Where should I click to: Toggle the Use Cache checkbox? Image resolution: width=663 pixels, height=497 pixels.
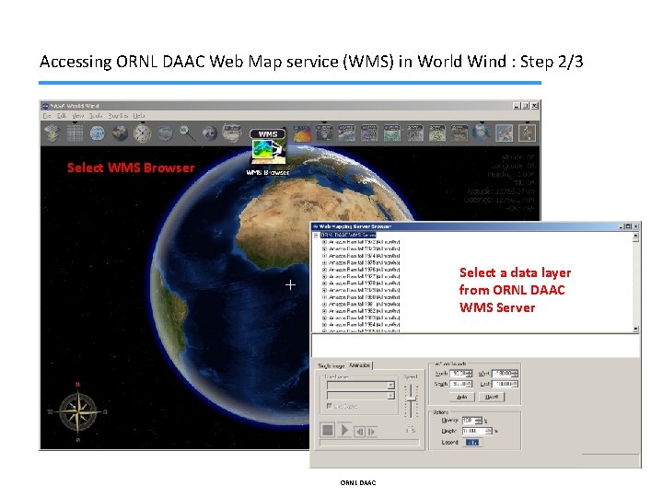click(x=329, y=406)
